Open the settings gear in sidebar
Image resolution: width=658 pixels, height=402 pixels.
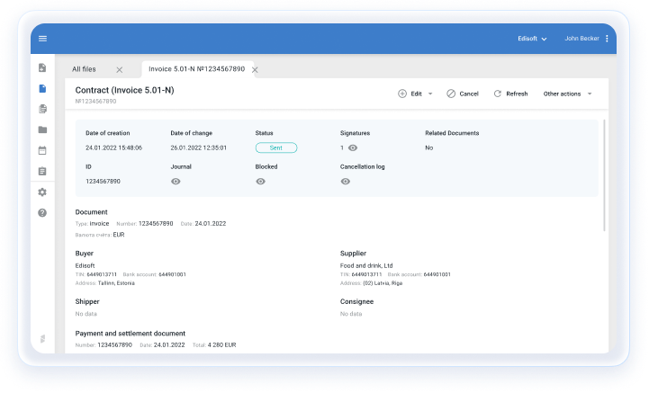42,192
